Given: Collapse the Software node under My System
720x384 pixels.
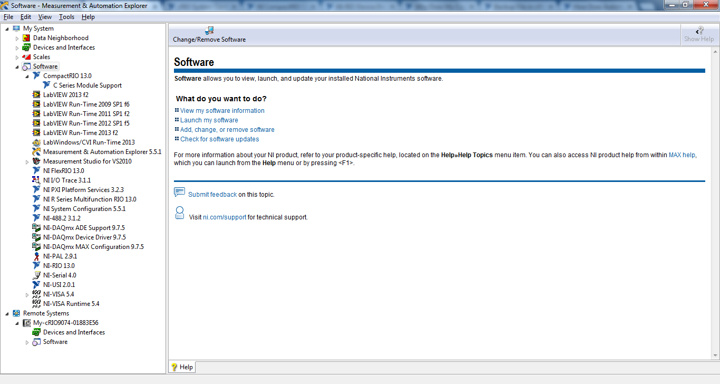Looking at the screenshot, I should coord(17,66).
